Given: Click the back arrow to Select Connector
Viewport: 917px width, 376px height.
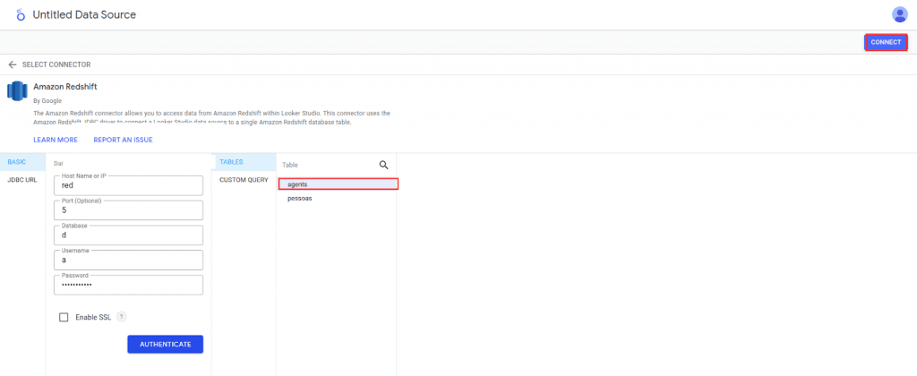Looking at the screenshot, I should (x=13, y=64).
